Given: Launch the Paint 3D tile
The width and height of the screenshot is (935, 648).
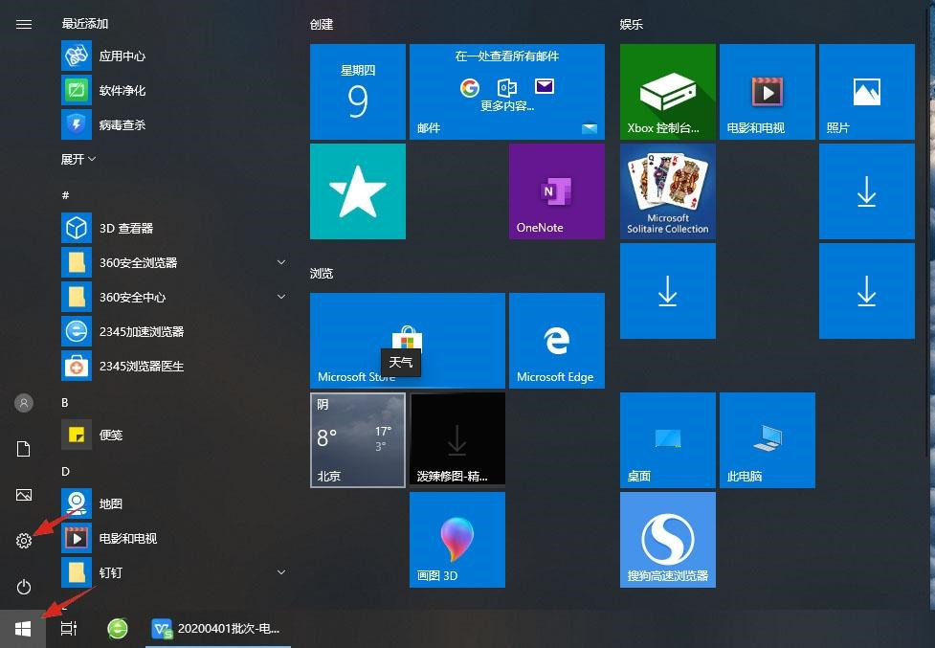Looking at the screenshot, I should pos(456,540).
